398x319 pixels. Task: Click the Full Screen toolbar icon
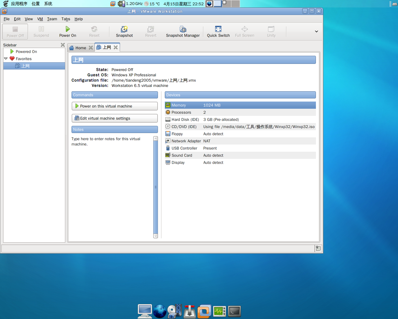(245, 29)
